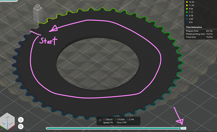Click the Left face of the view cube
The width and height of the screenshot is (217, 132).
tap(4, 124)
